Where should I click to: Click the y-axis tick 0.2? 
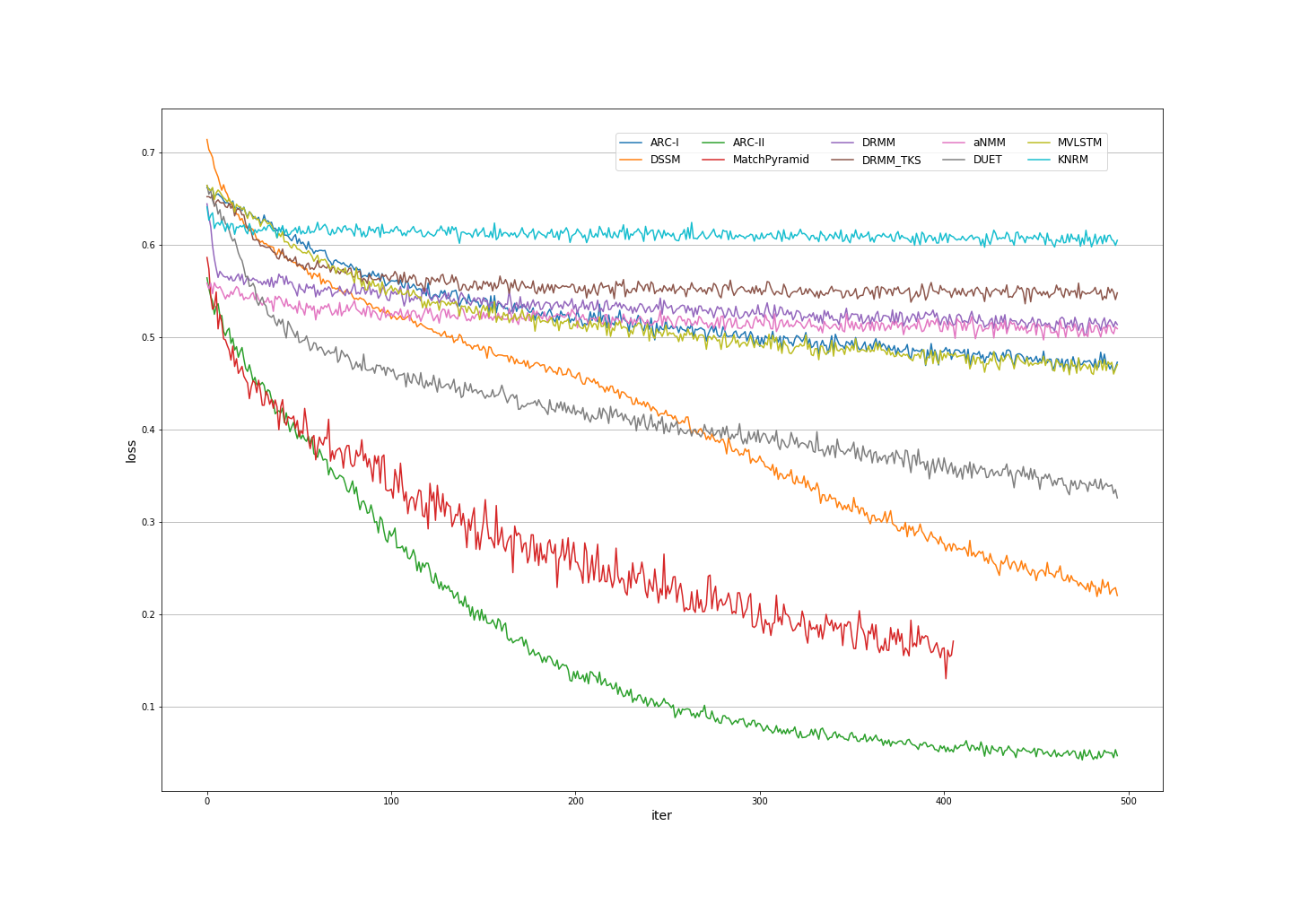click(x=148, y=615)
